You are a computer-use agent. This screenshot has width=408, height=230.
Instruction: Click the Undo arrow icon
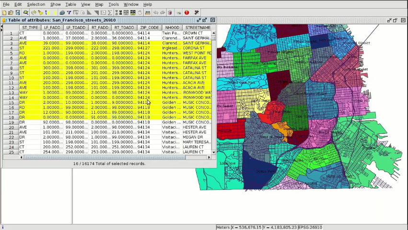pos(156,12)
